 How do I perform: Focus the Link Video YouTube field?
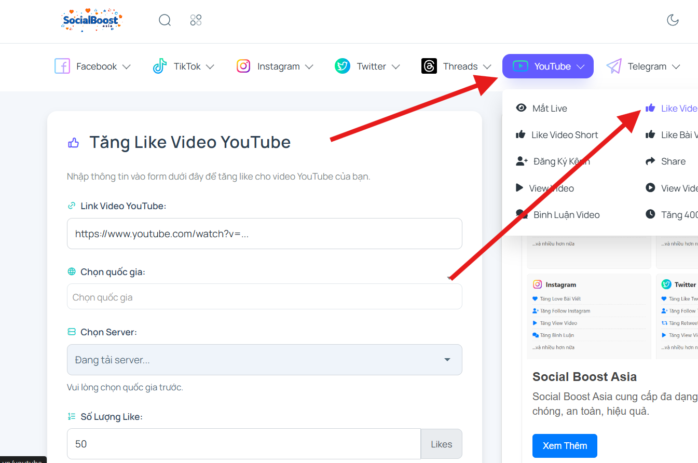[265, 234]
